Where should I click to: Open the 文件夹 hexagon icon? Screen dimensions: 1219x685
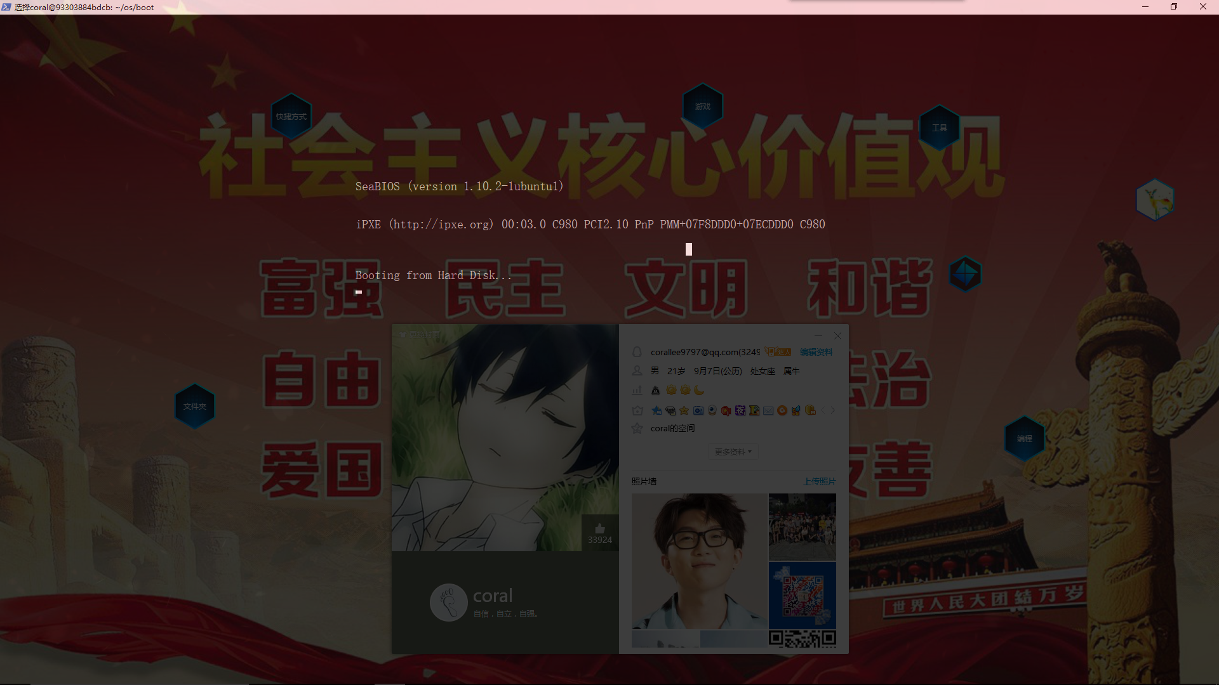pos(194,406)
